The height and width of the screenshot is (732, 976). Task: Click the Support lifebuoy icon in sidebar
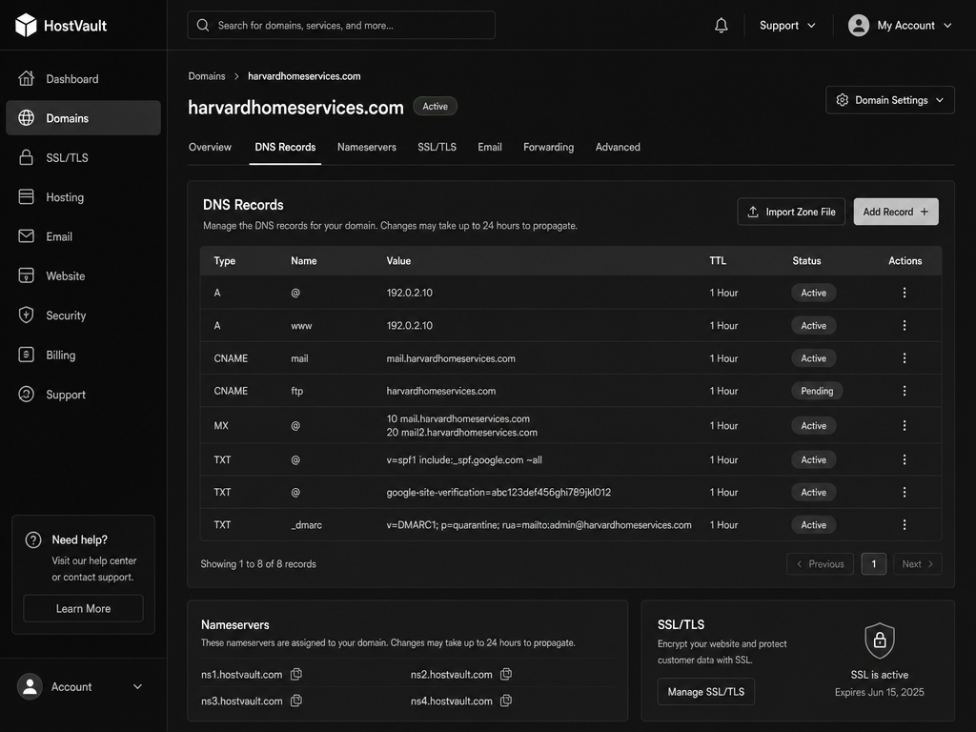tap(26, 394)
